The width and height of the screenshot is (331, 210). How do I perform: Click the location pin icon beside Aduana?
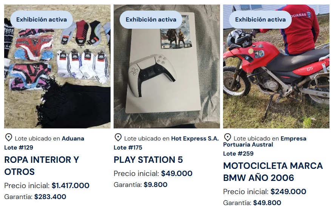(8, 137)
